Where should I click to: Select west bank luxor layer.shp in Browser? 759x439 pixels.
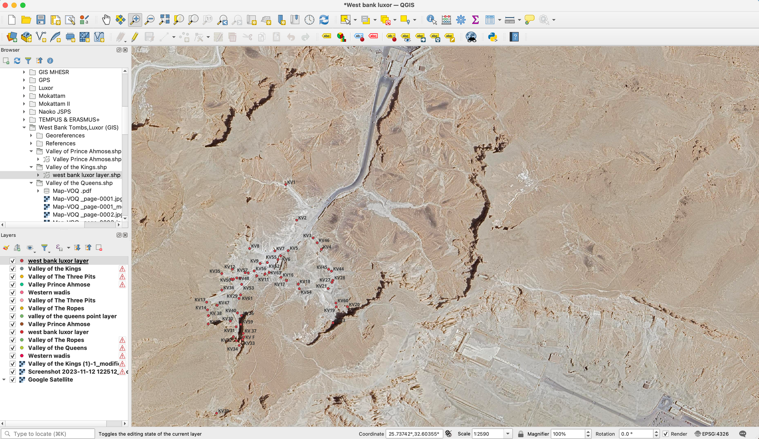click(x=87, y=175)
